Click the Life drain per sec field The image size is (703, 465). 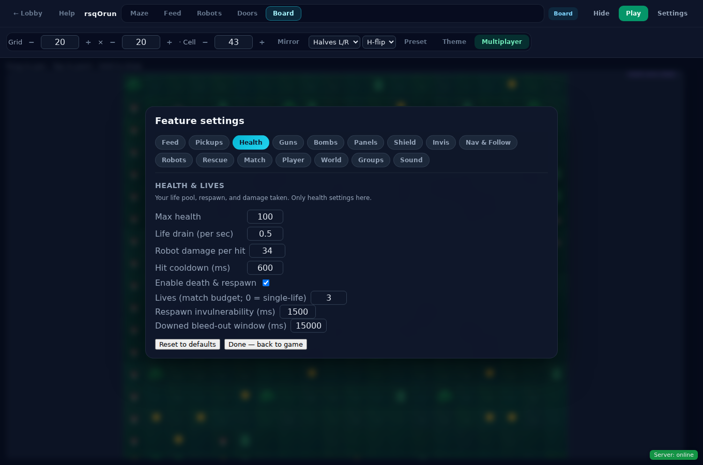click(x=265, y=234)
